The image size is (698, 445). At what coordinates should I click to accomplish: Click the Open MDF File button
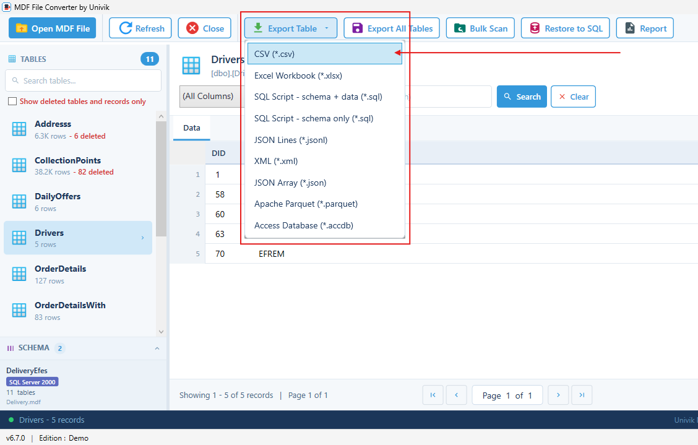click(x=52, y=28)
